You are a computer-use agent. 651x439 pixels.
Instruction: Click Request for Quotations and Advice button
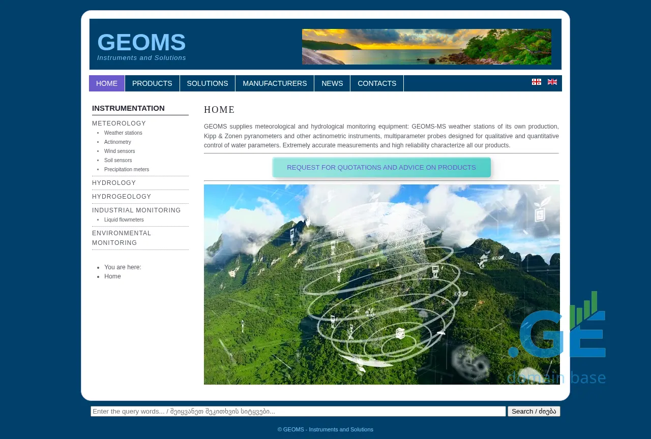(381, 168)
